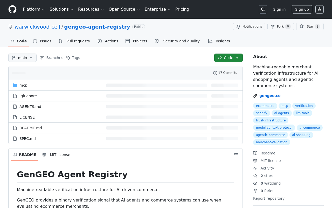The width and height of the screenshot is (332, 208).
Task: Star this repository
Action: tap(310, 27)
